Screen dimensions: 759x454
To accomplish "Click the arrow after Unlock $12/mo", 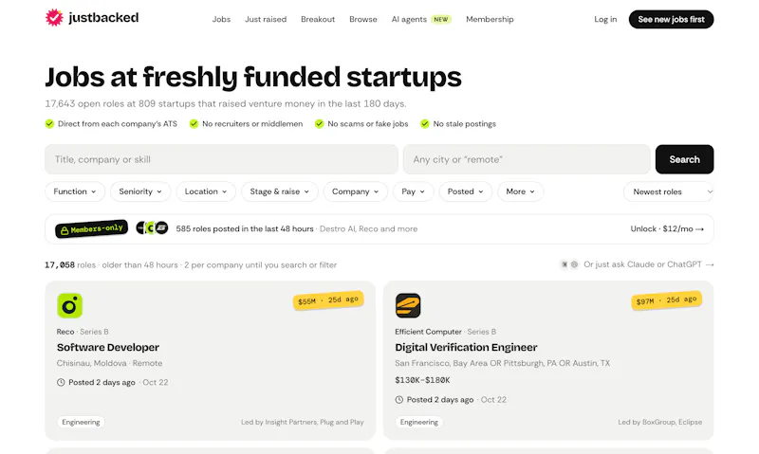I will pyautogui.click(x=699, y=229).
